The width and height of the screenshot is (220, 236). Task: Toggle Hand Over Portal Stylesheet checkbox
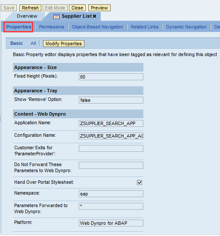click(139, 183)
